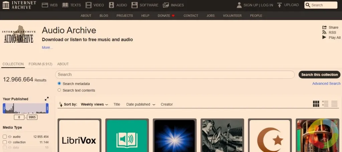
Task: Select Search metadata radio button
Action: pos(59,83)
